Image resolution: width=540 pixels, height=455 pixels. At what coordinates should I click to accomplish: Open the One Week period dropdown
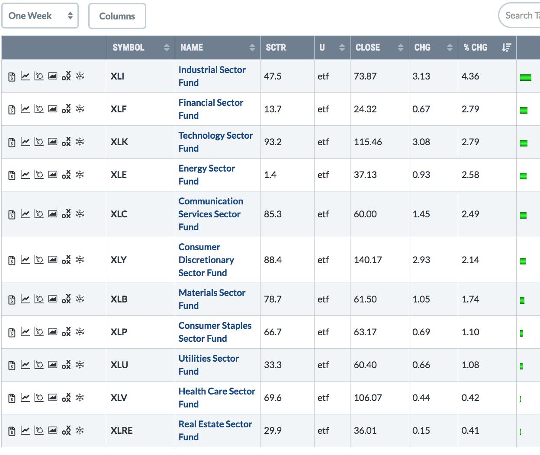(x=40, y=16)
